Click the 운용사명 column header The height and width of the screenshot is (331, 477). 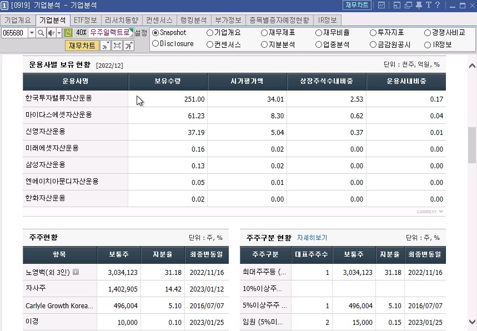coord(76,81)
